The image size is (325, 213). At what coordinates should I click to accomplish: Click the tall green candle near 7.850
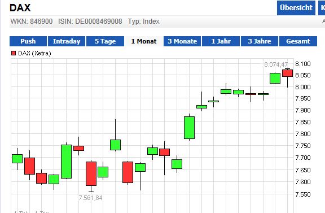[x=189, y=128]
